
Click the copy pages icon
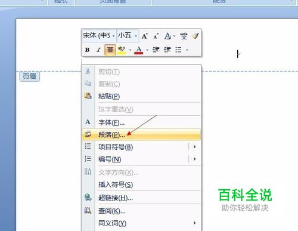(x=88, y=83)
